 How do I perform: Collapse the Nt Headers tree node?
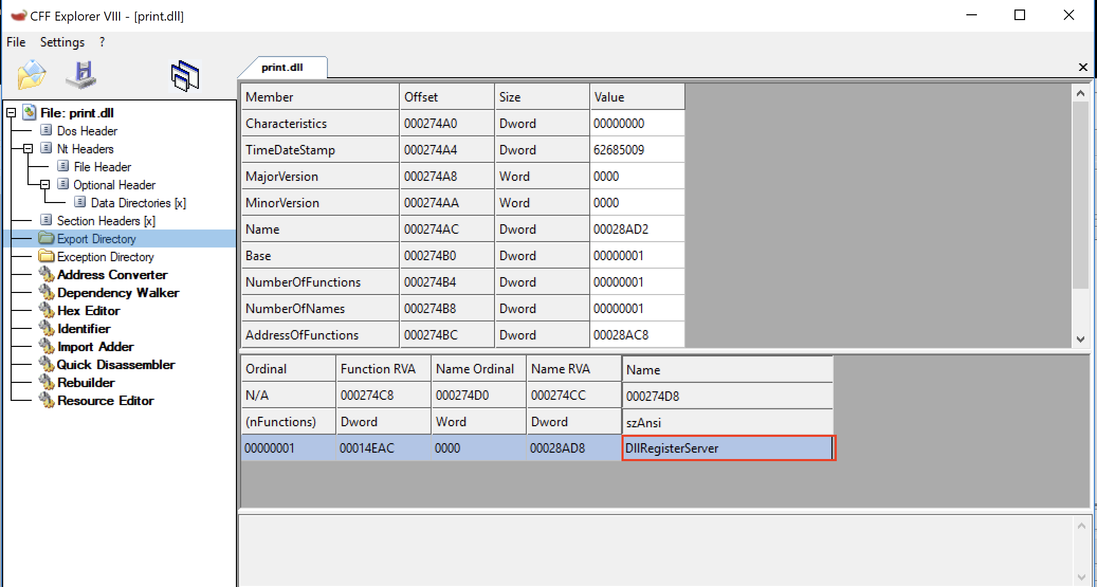(28, 149)
